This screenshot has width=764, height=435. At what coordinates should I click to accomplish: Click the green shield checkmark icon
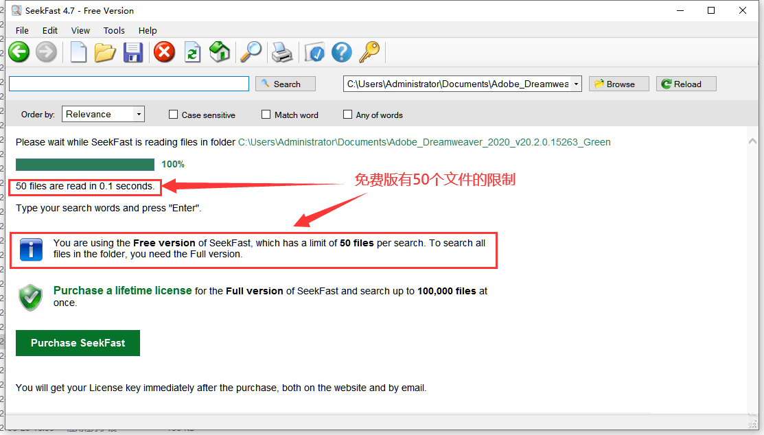point(31,297)
